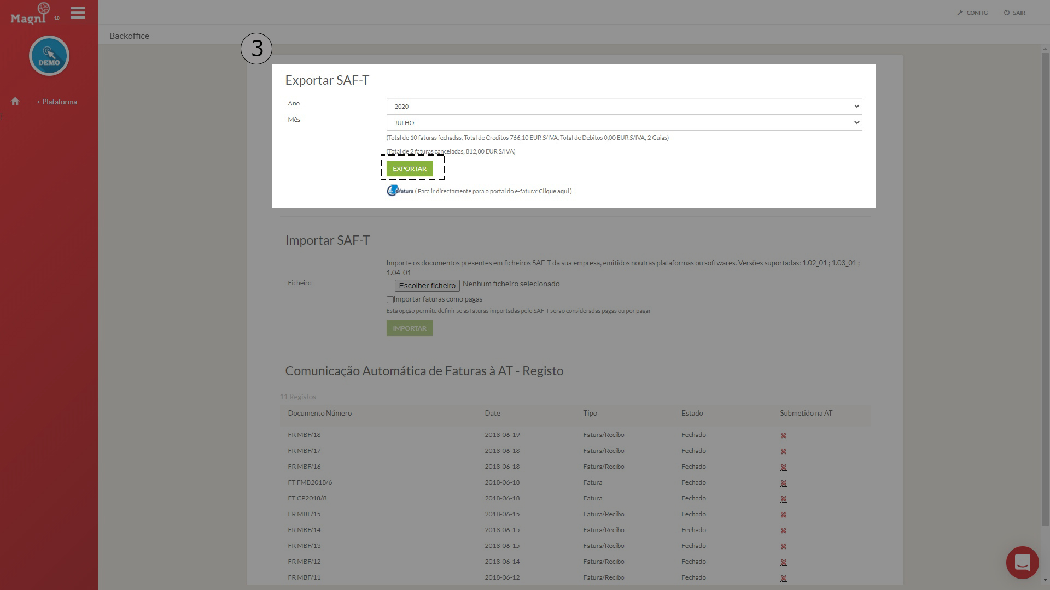This screenshot has height=590, width=1050.
Task: Click red X for FR MBF/13
Action: (783, 546)
